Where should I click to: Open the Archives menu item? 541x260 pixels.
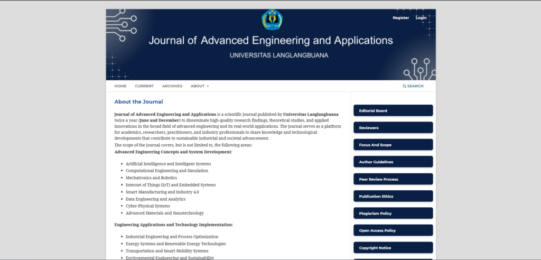pyautogui.click(x=172, y=86)
